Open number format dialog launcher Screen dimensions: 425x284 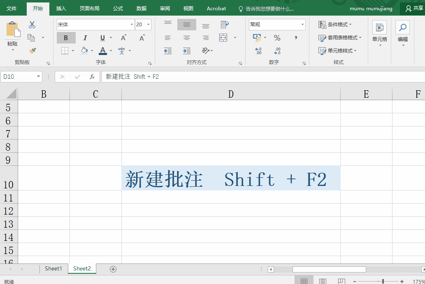[x=304, y=63]
